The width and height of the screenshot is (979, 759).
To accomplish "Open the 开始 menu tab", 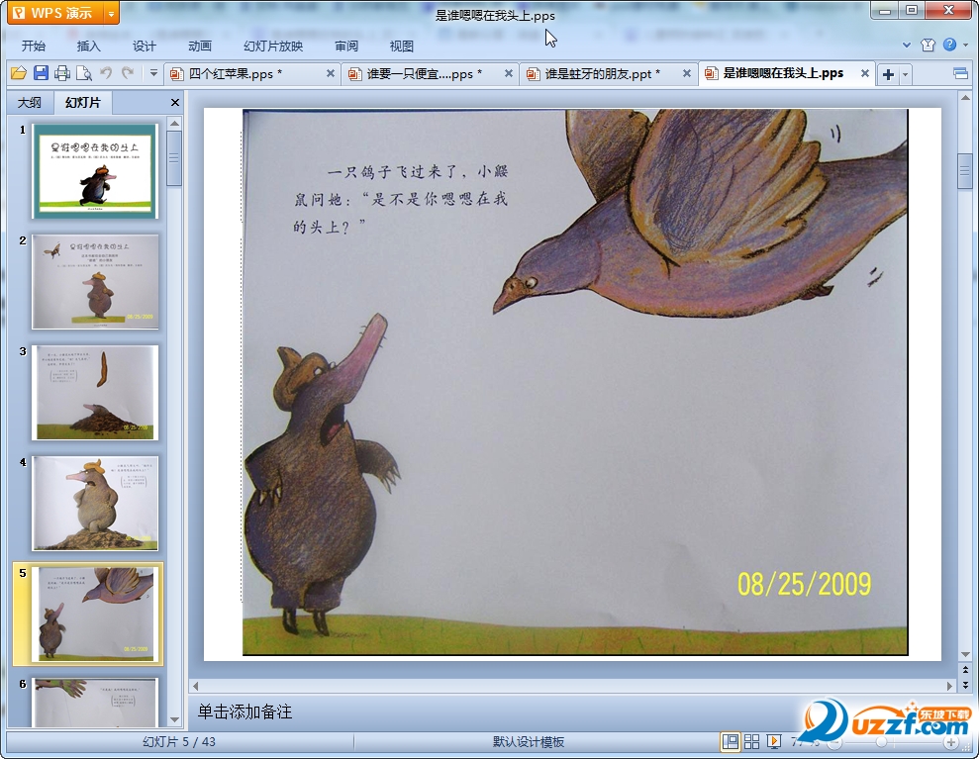I will tap(33, 47).
